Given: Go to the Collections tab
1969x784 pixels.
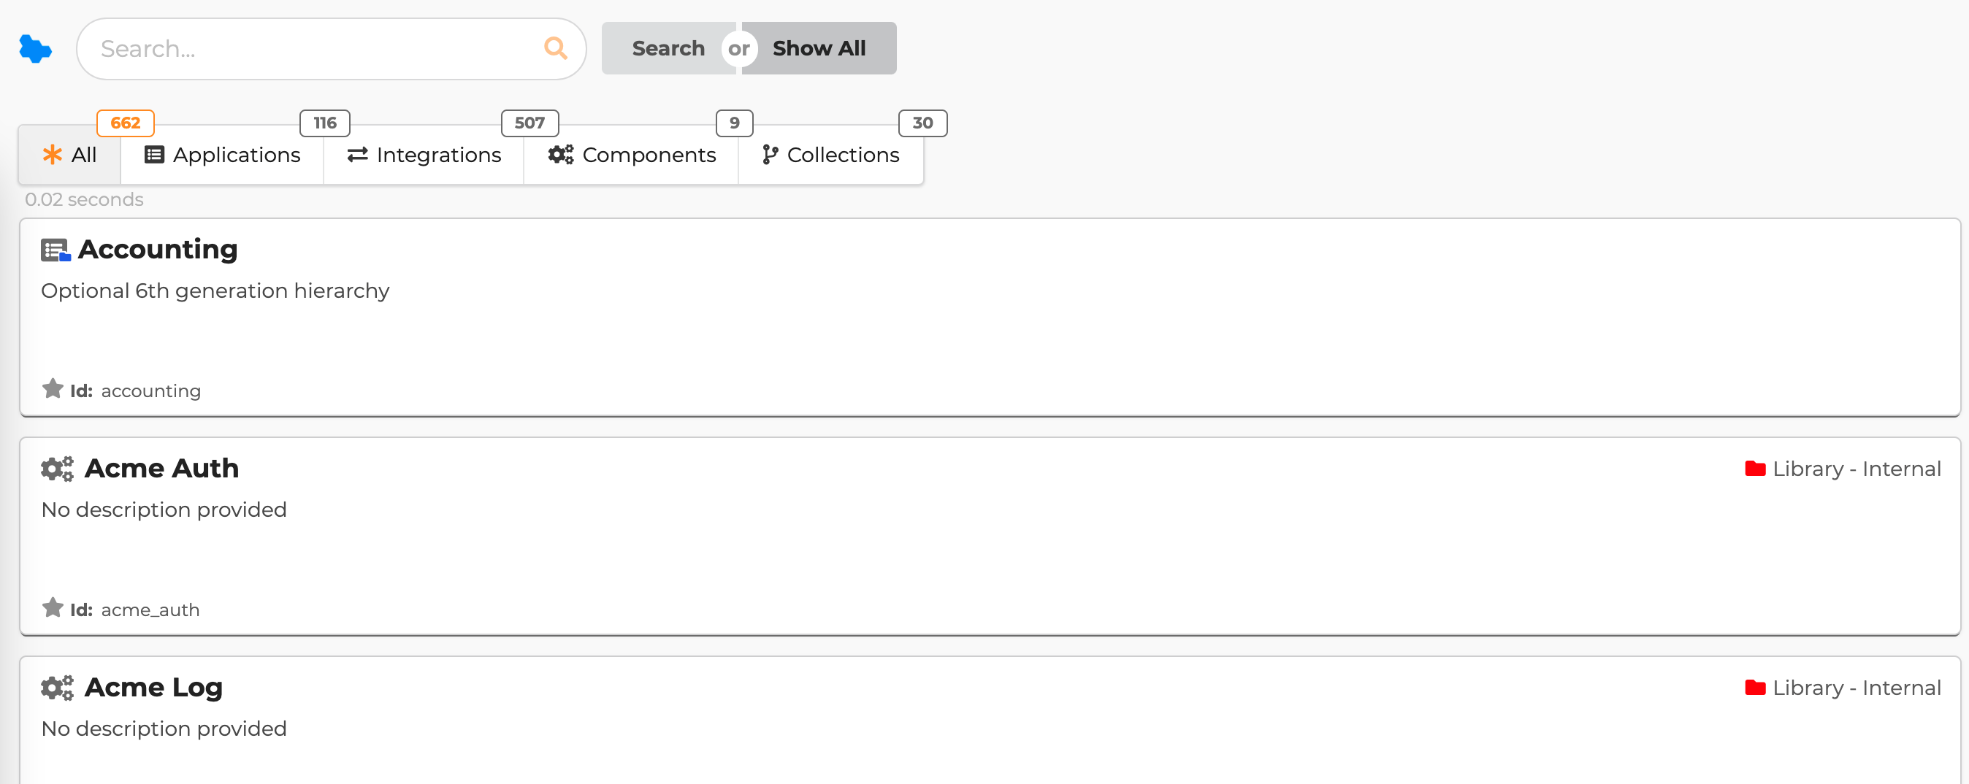Looking at the screenshot, I should click(x=831, y=155).
